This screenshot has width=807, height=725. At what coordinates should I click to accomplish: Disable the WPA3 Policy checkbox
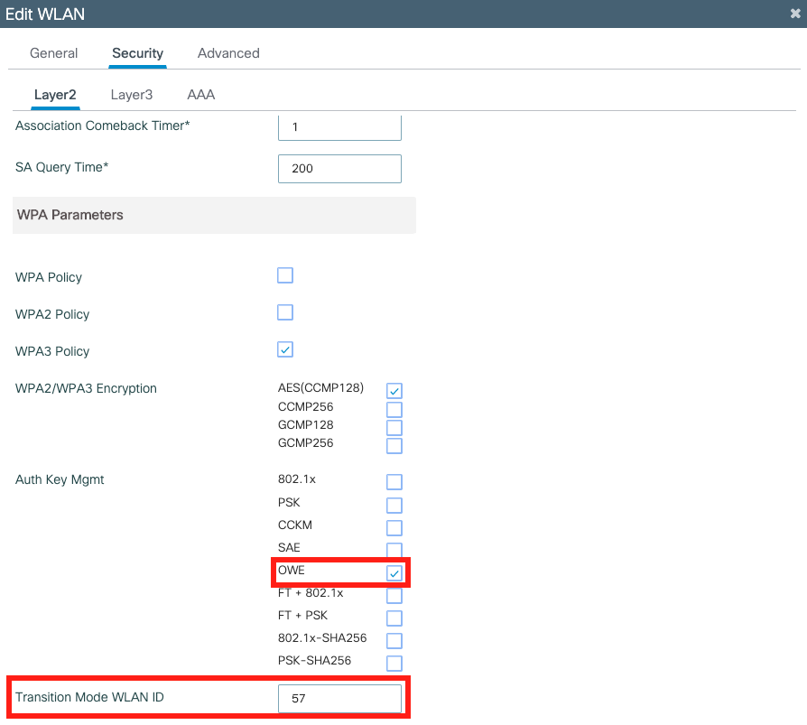284,349
